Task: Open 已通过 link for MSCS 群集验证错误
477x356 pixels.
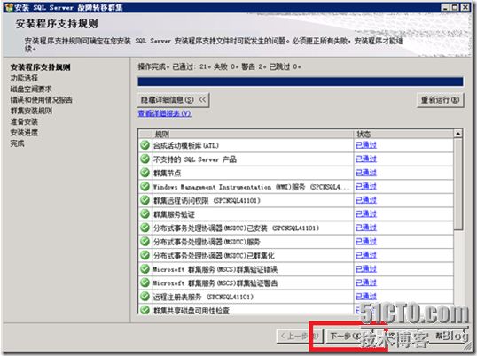Action: point(366,269)
